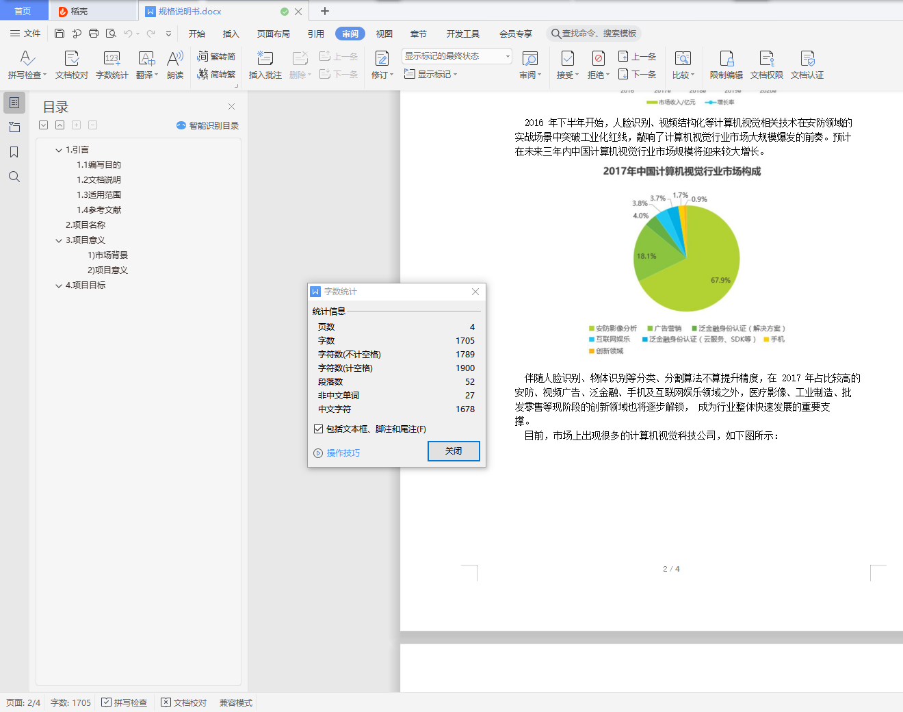903x712 pixels.
Task: Open the 拼写检查 spell check tool
Action: (27, 65)
